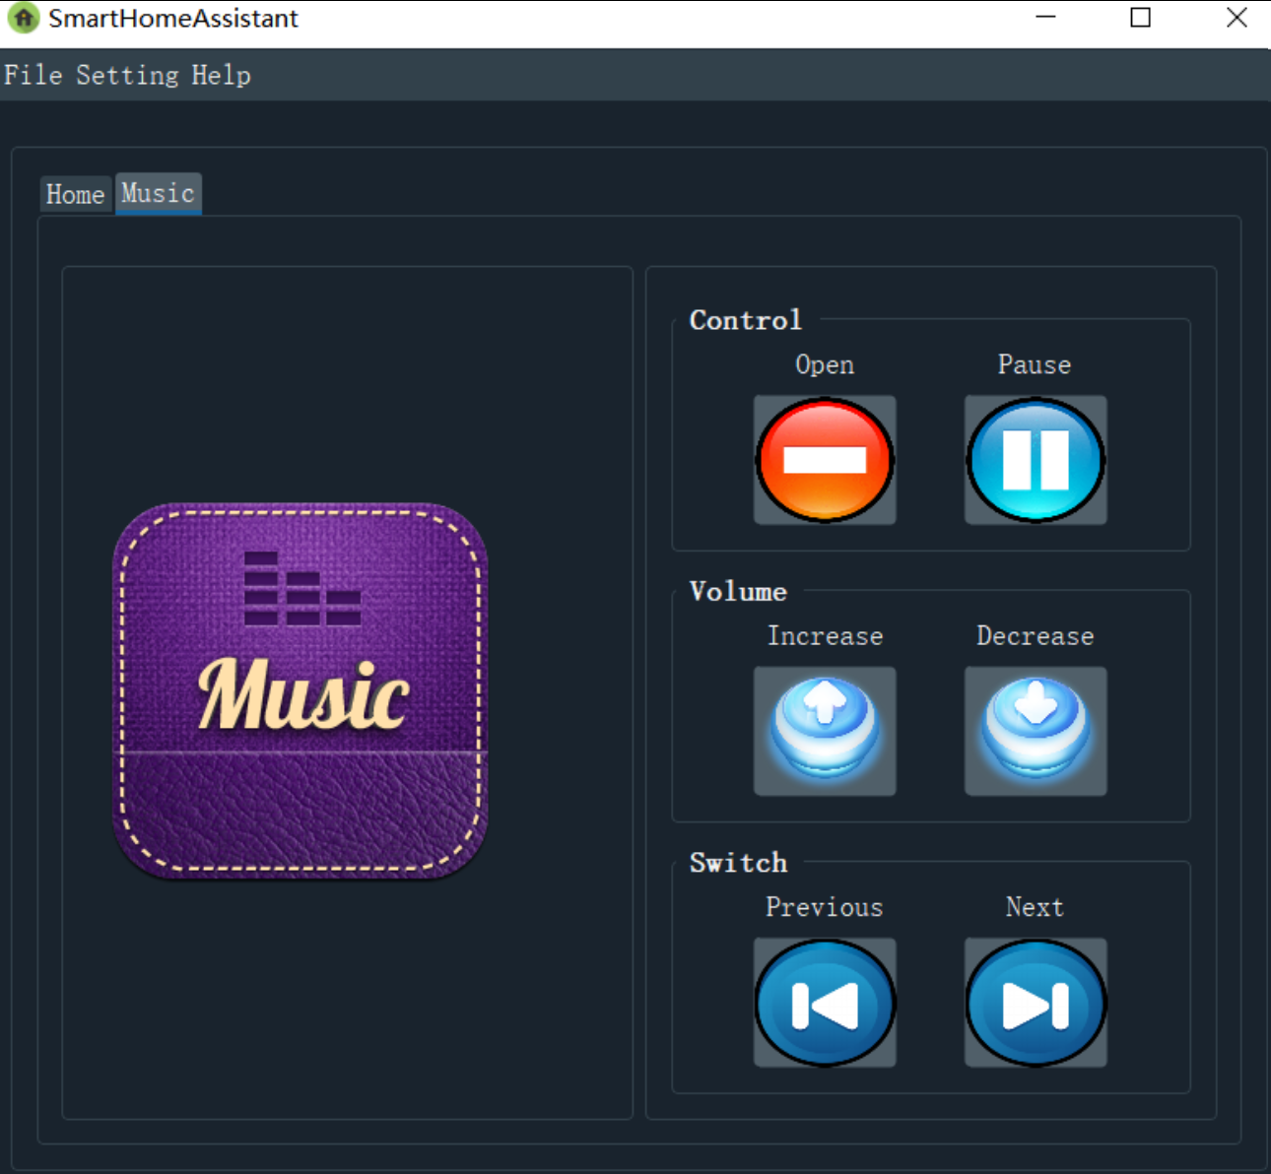The height and width of the screenshot is (1174, 1271).
Task: Click the Switch group heading
Action: 738,863
